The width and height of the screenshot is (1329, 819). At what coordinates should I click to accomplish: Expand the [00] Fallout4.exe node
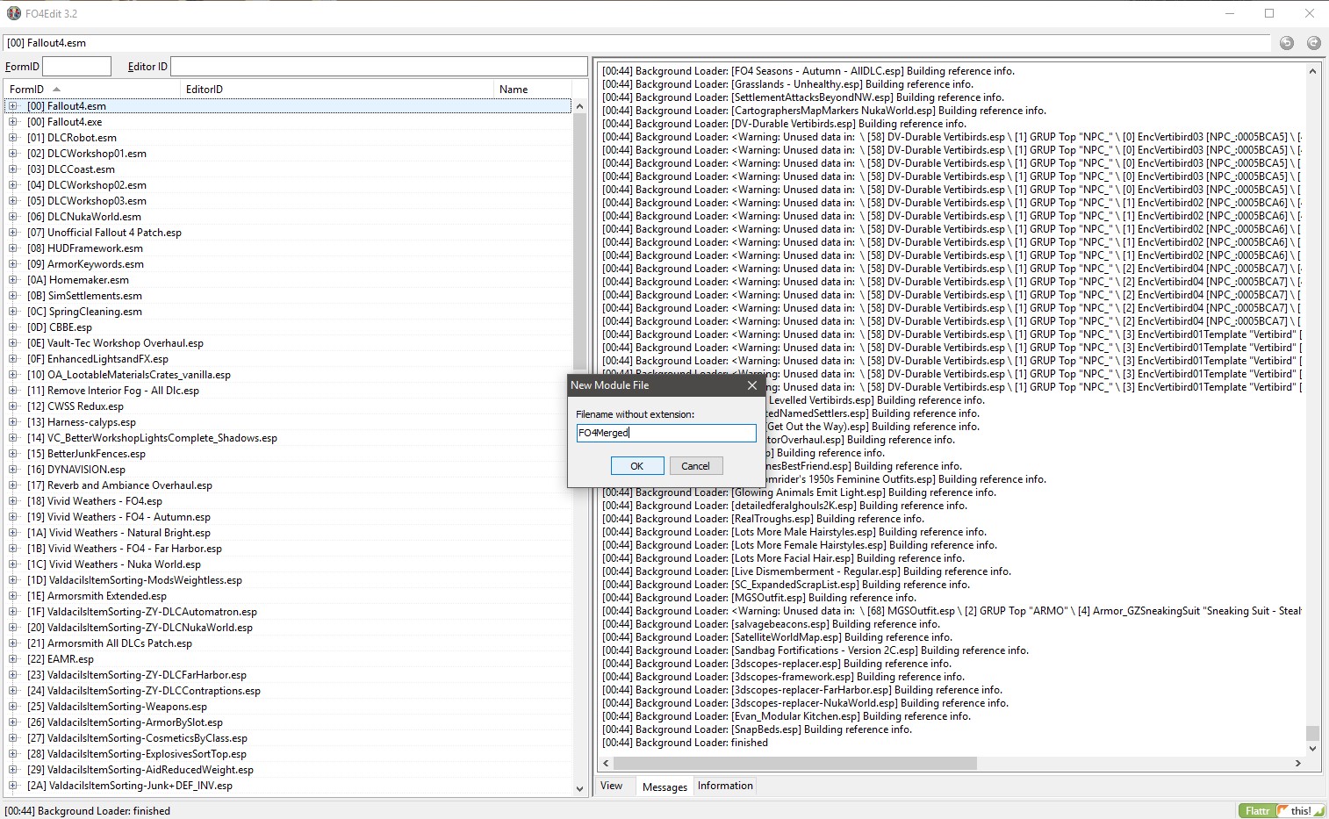pos(13,122)
